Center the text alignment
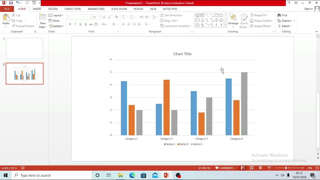Image resolution: width=320 pixels, height=180 pixels. [129, 24]
